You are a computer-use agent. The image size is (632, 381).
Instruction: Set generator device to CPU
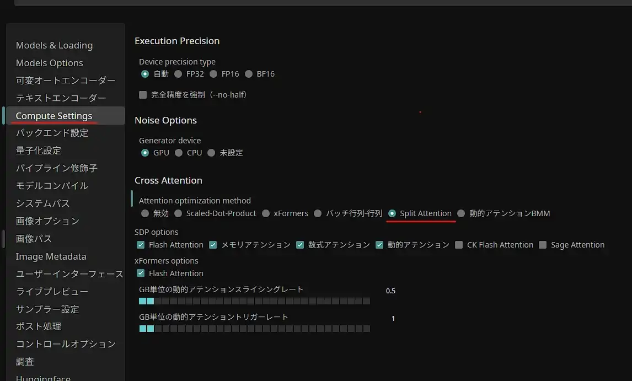[x=179, y=153]
